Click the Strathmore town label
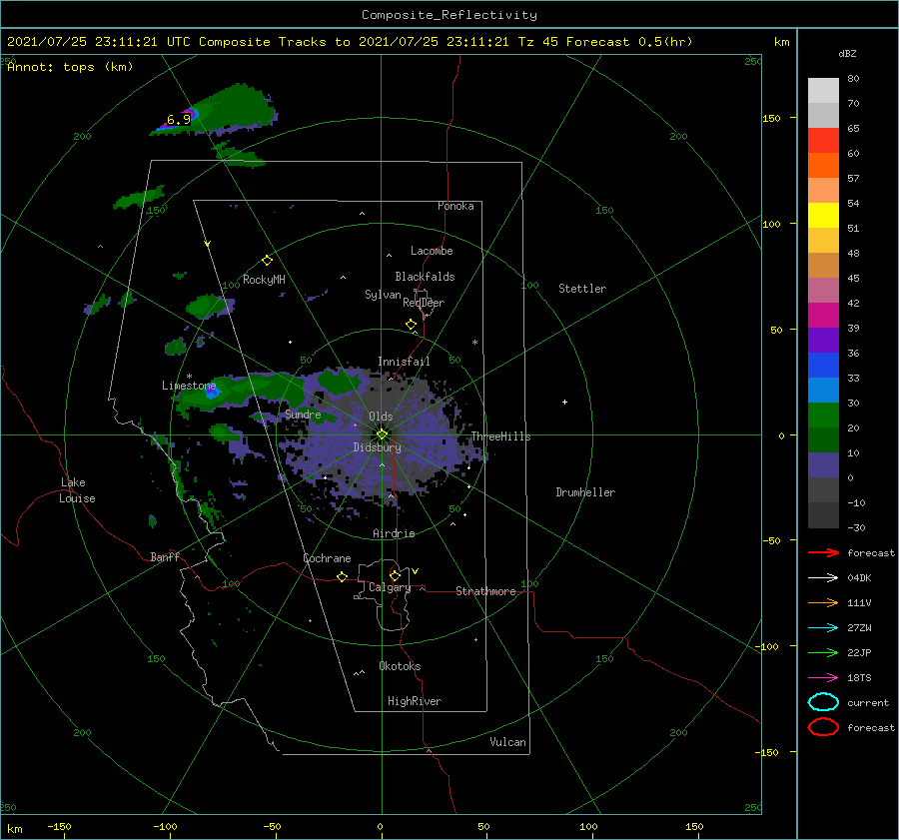This screenshot has height=840, width=899. click(485, 591)
